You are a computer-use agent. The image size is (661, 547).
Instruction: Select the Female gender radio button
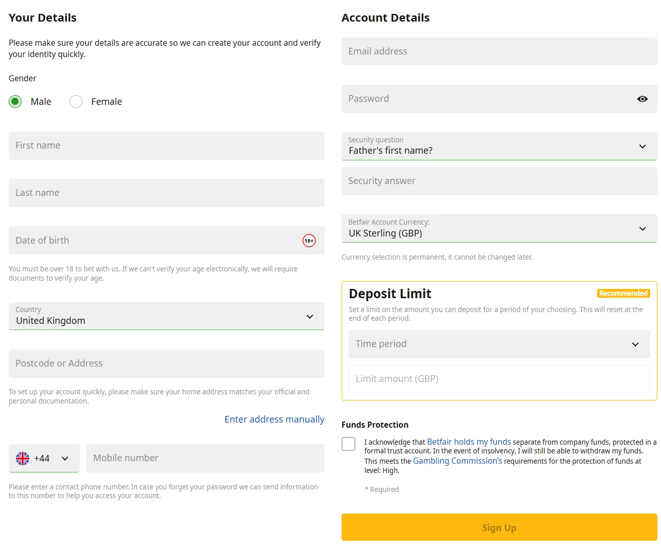76,102
